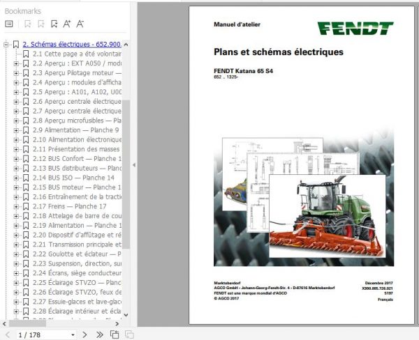Image resolution: width=419 pixels, height=340 pixels.
Task: Go to previous page arrow
Action: click(8, 334)
